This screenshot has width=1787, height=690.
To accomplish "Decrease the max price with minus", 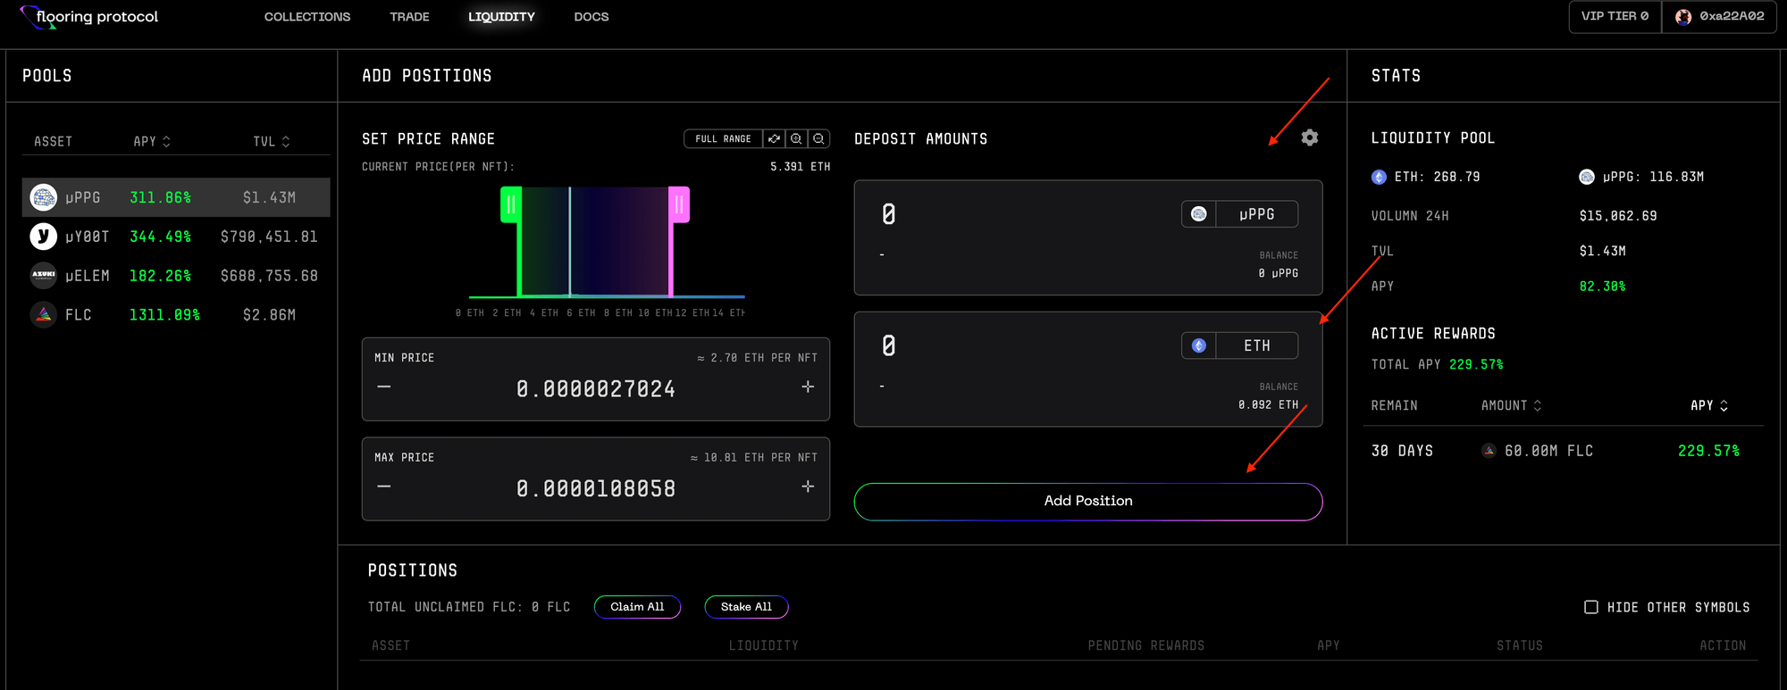I will (384, 486).
